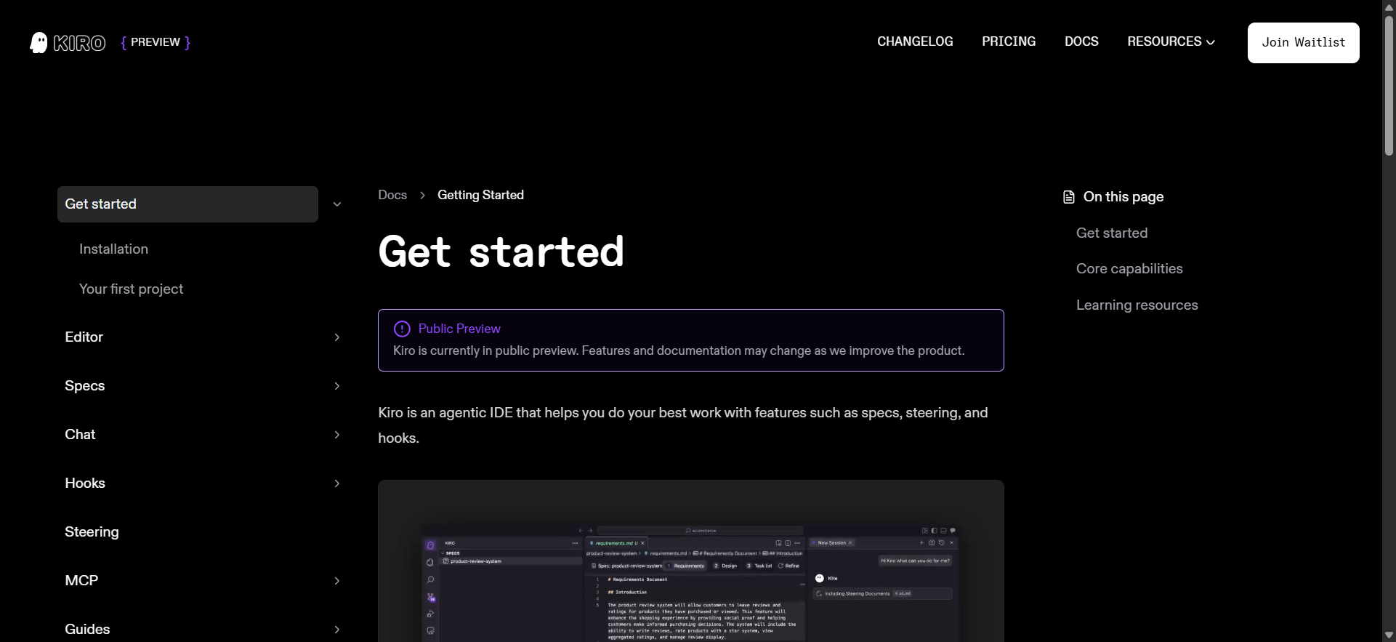Click the Join Waitlist button
Viewport: 1396px width, 642px height.
[1304, 43]
